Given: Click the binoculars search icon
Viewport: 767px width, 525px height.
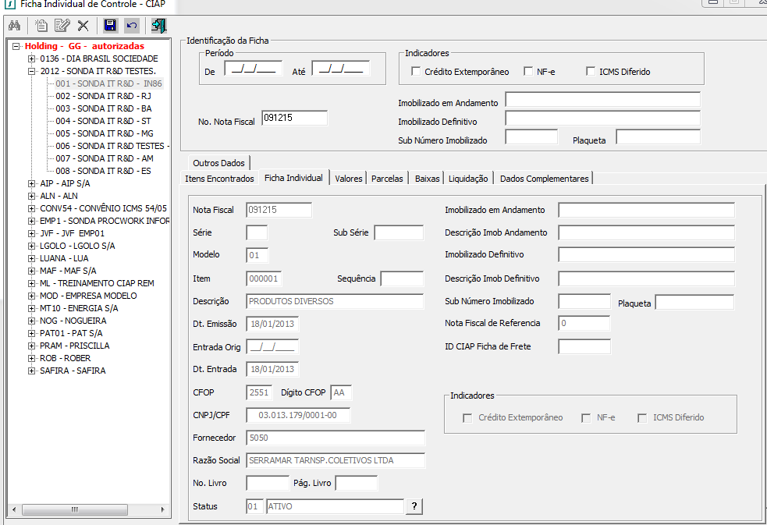Looking at the screenshot, I should click(14, 26).
